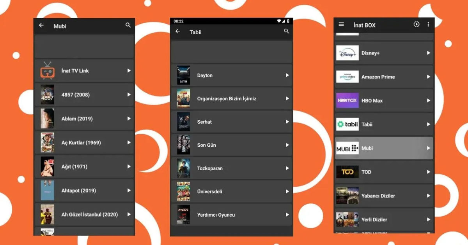468x245 pixels.
Task: Go back from the Tabii screen
Action: tap(178, 31)
